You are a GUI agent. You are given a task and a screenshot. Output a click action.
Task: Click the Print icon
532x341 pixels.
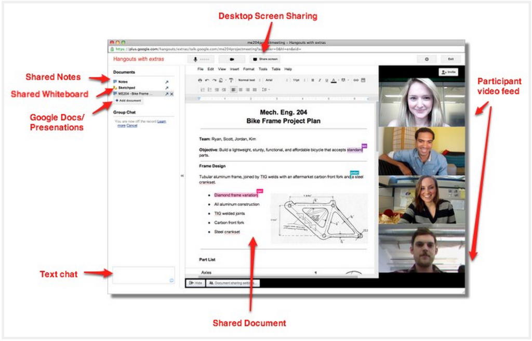click(x=200, y=80)
